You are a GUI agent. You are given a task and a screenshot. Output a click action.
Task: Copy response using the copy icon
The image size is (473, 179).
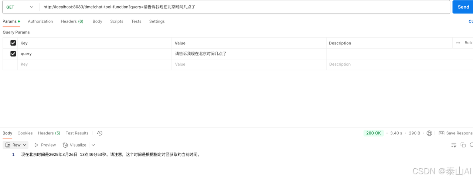click(463, 145)
